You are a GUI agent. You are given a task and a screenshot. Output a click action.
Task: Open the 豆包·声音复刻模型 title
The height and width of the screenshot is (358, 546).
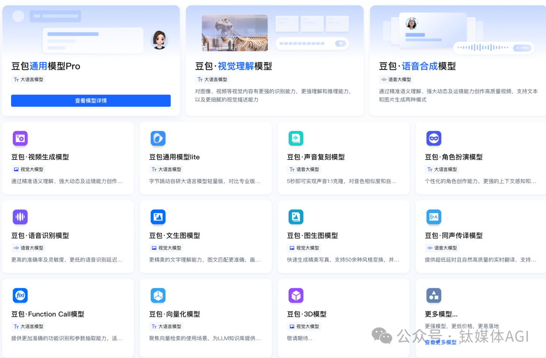(x=316, y=157)
